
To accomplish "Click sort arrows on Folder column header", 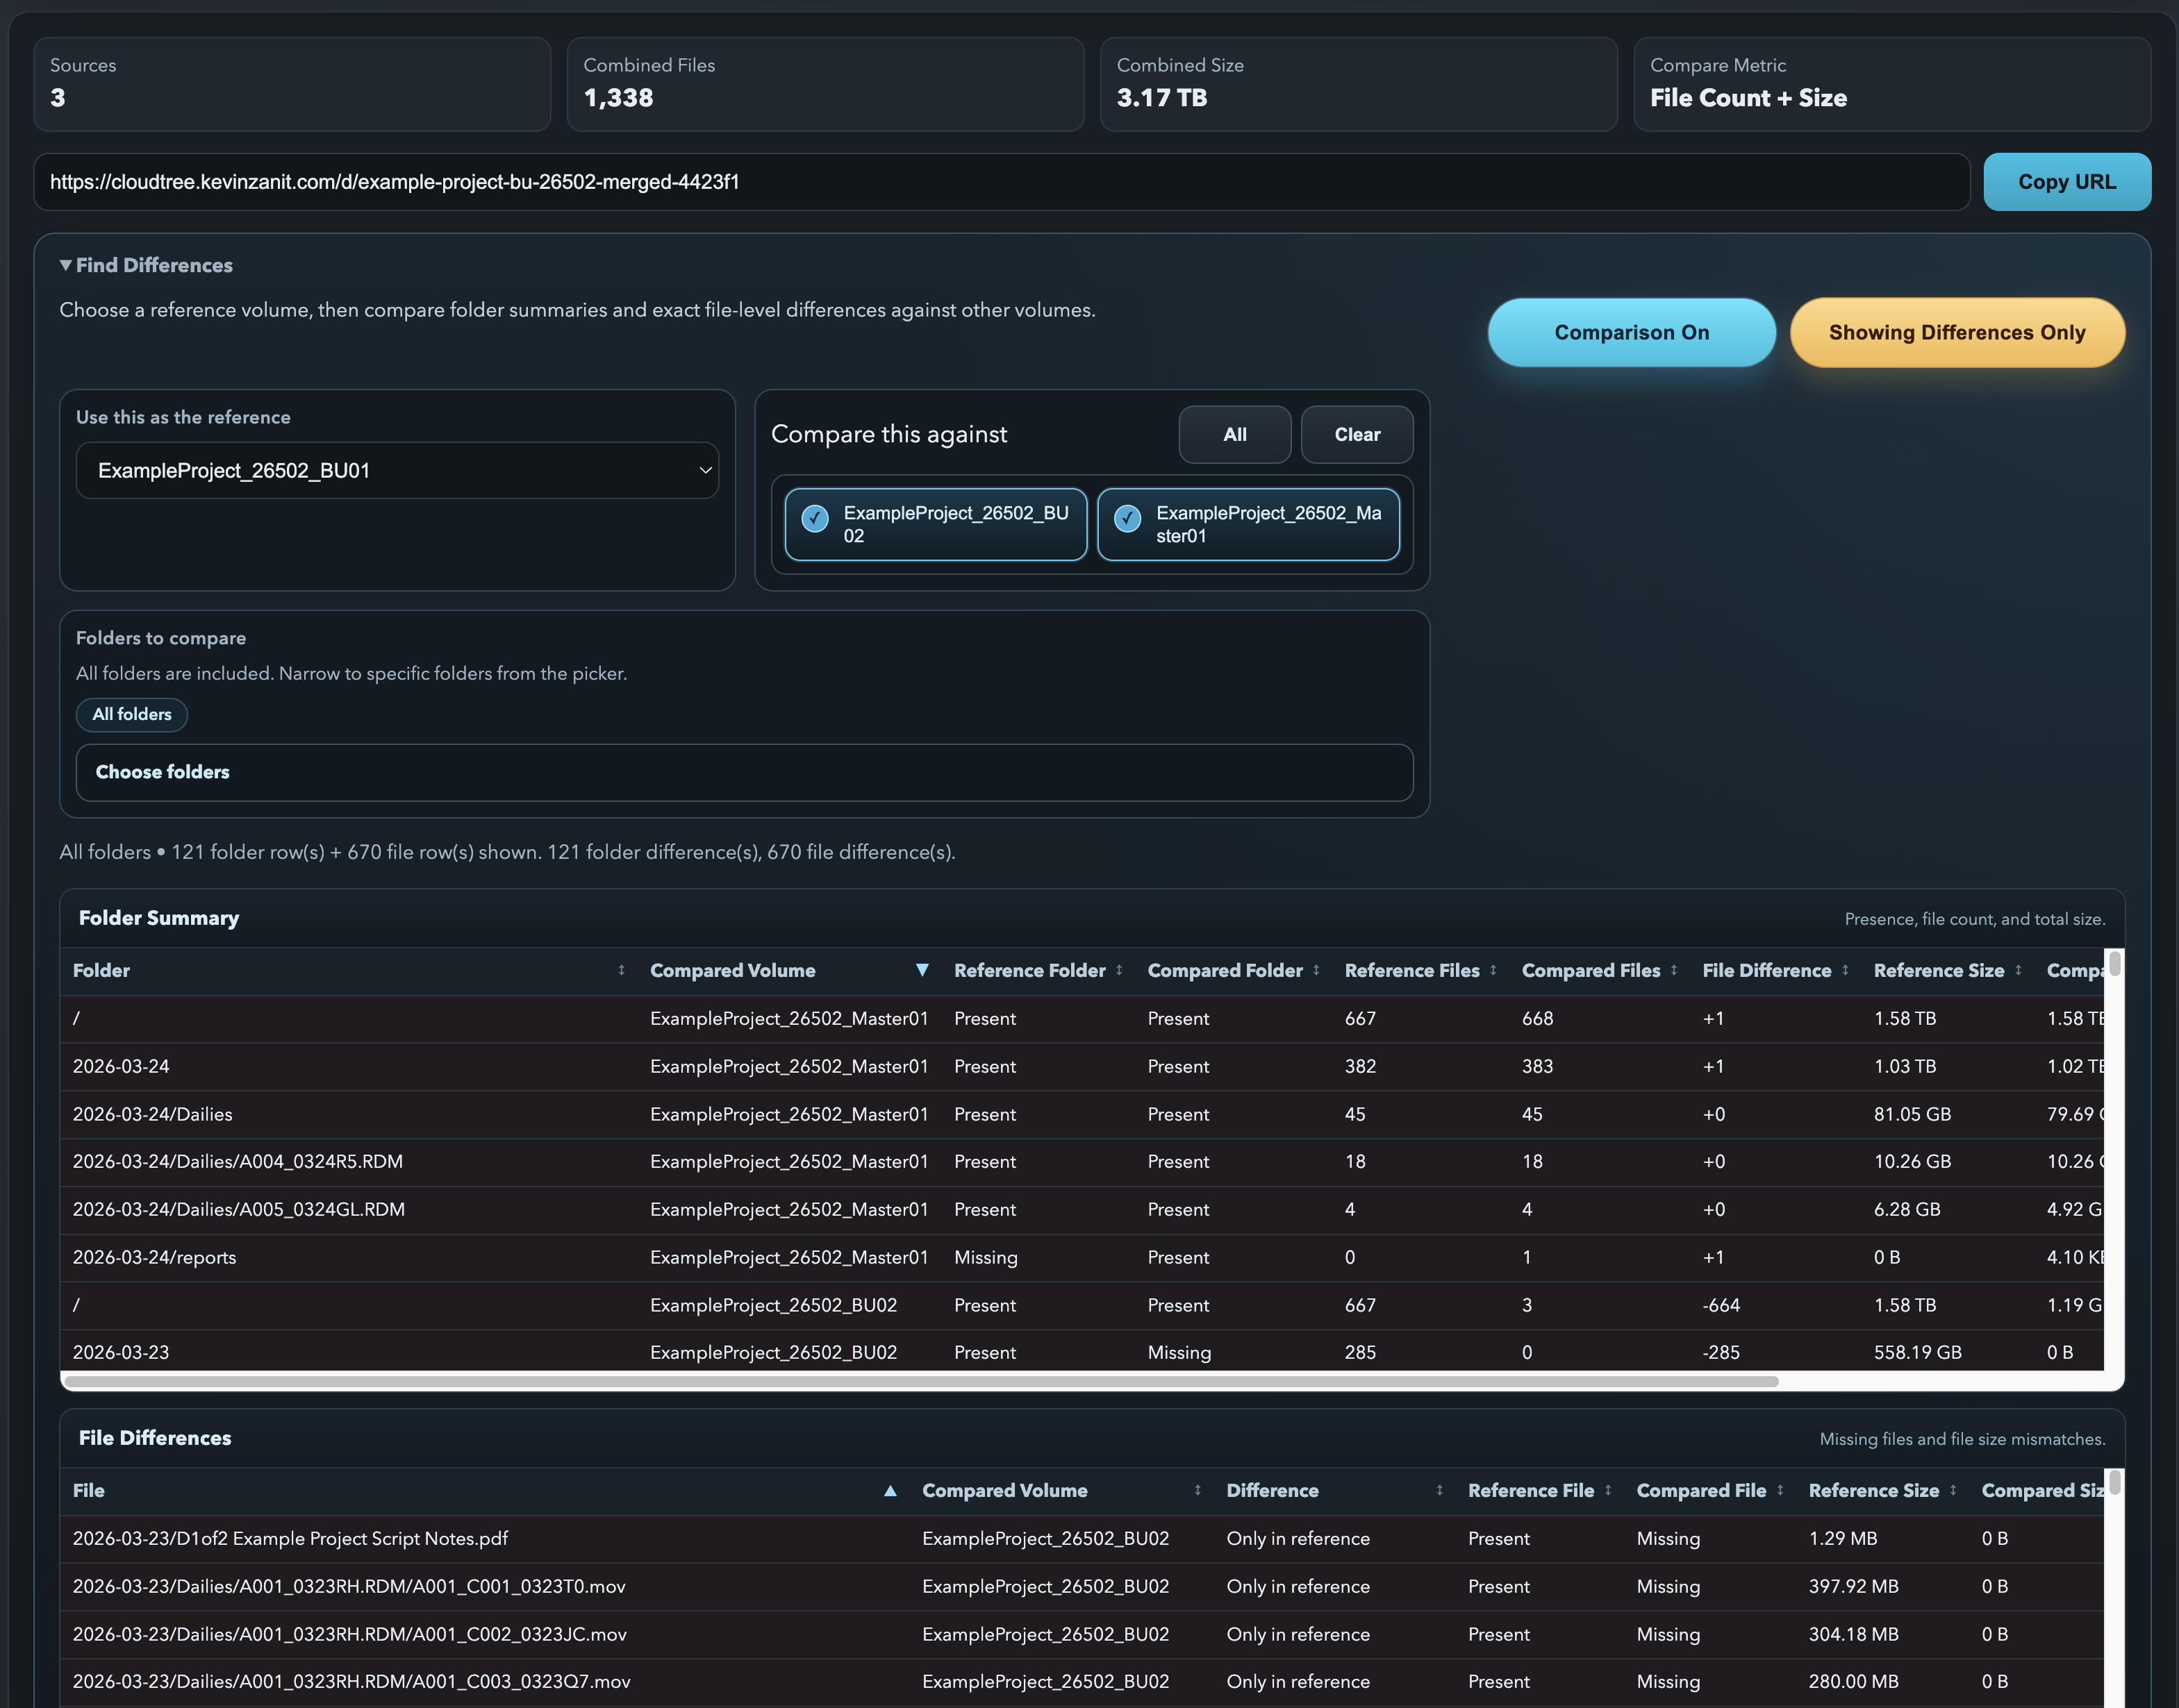I will pyautogui.click(x=621, y=970).
